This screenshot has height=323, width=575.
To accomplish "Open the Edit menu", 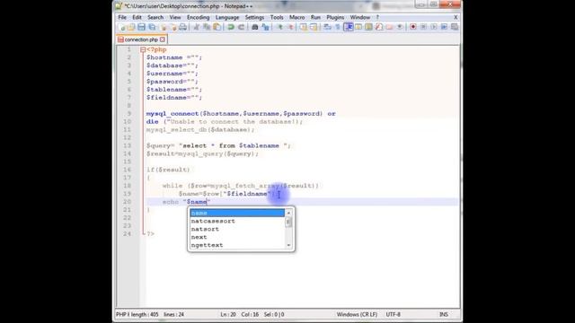I will pyautogui.click(x=137, y=17).
